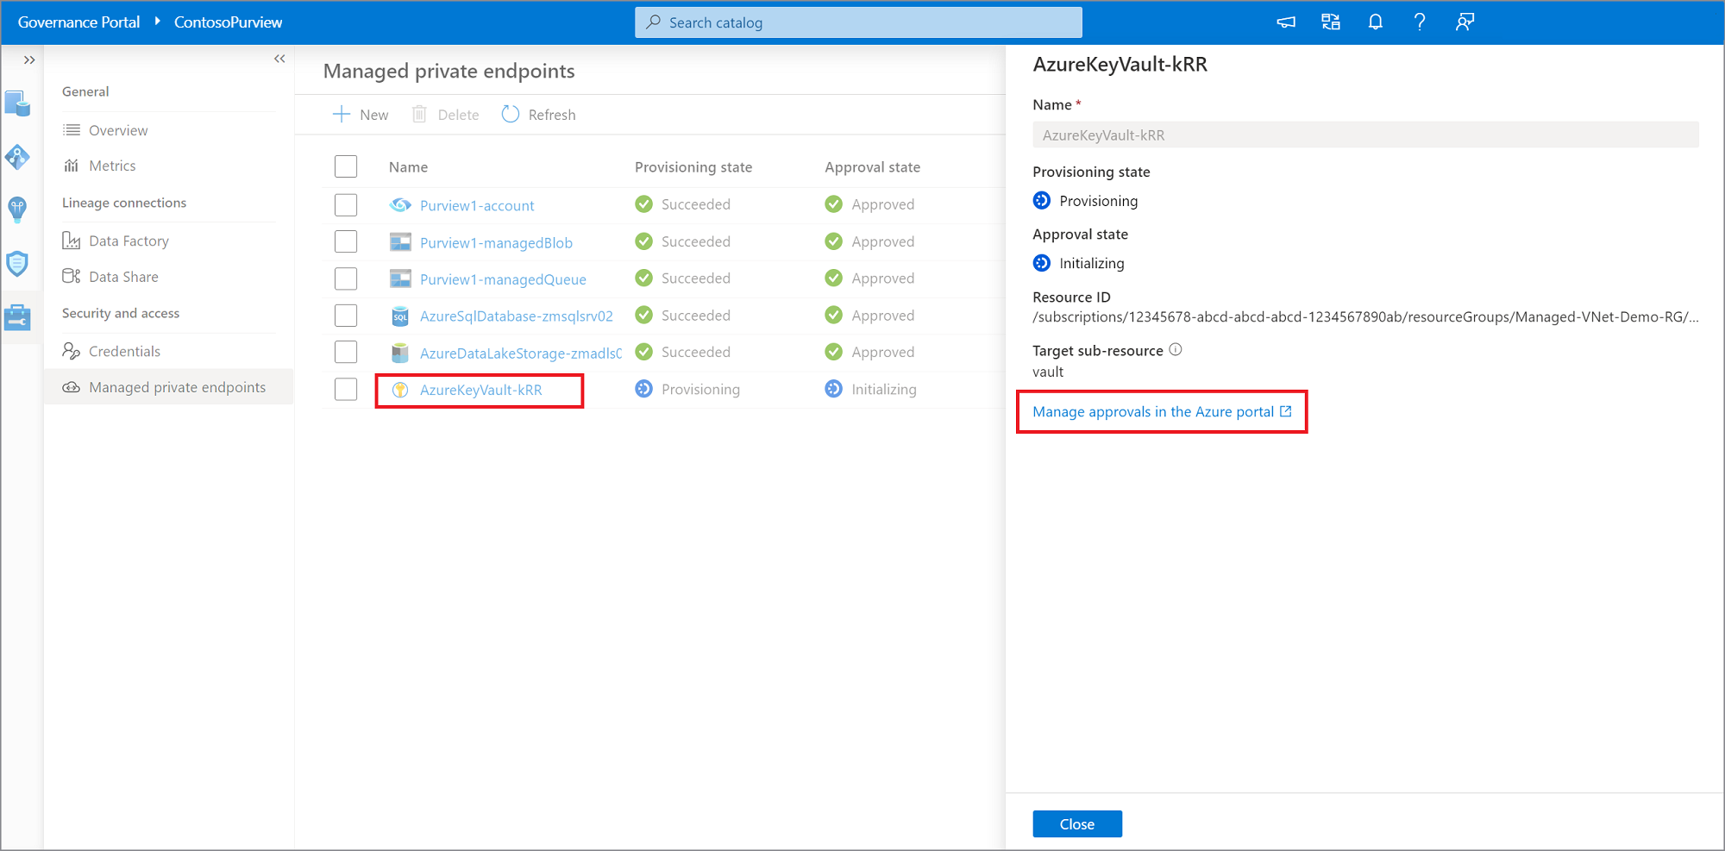1725x851 pixels.
Task: Click the Target sub-resource info icon
Action: [1176, 349]
